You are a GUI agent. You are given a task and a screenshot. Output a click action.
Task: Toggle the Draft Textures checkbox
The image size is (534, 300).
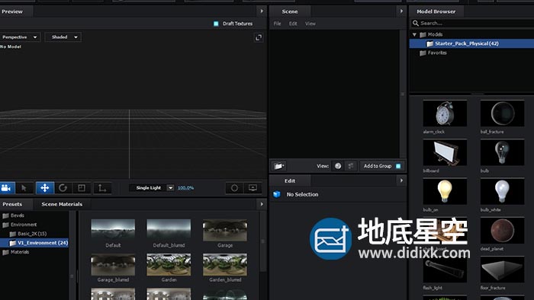[216, 24]
